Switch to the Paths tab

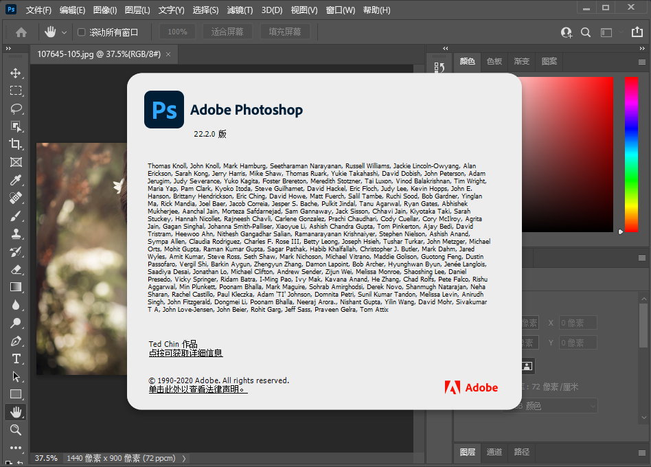[x=521, y=452]
